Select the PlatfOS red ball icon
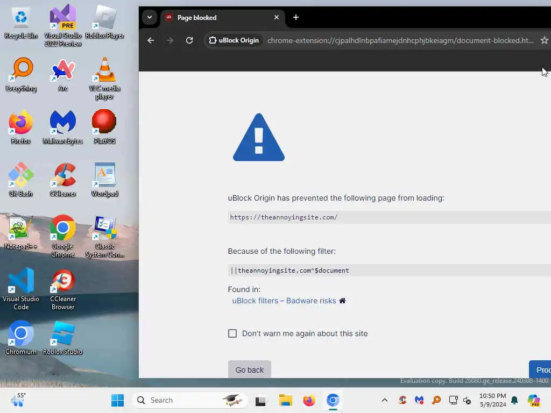The height and width of the screenshot is (413, 551). pyautogui.click(x=104, y=127)
